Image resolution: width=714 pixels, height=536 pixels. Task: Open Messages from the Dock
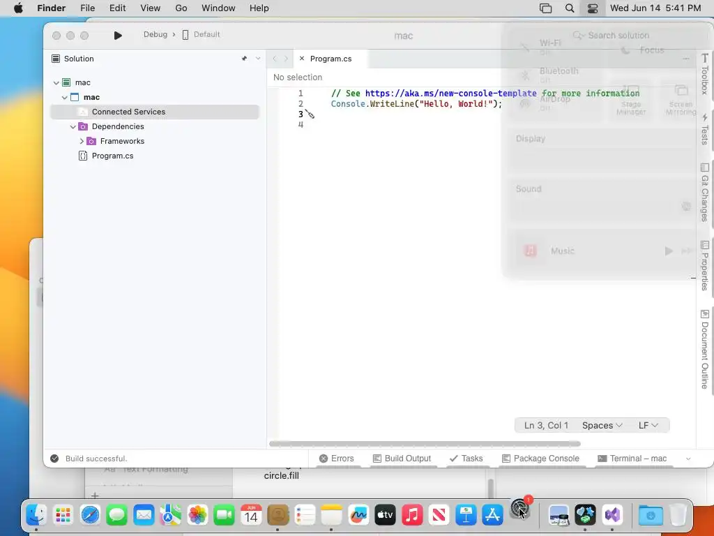click(117, 516)
